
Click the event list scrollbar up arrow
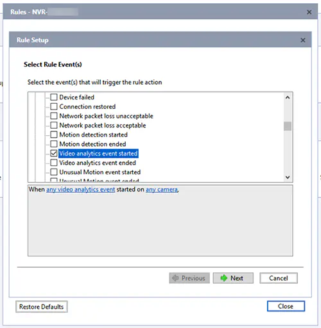pos(288,97)
